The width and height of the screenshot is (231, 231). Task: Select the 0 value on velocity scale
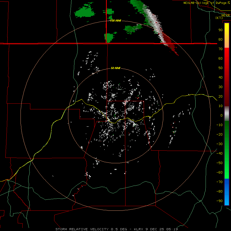pyautogui.click(x=222, y=115)
